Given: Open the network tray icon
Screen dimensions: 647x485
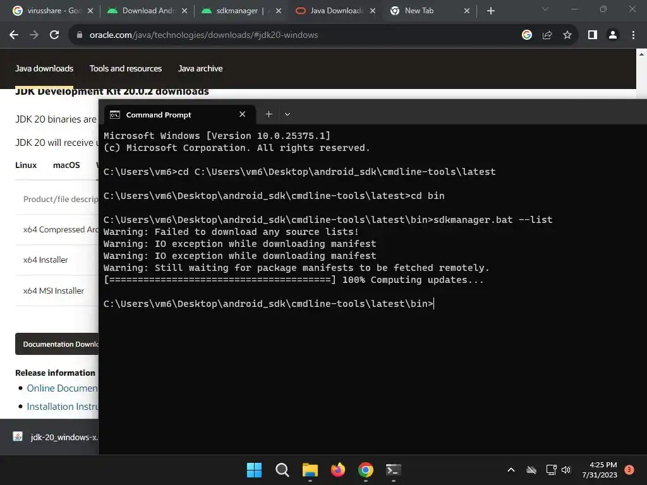Looking at the screenshot, I should point(551,470).
